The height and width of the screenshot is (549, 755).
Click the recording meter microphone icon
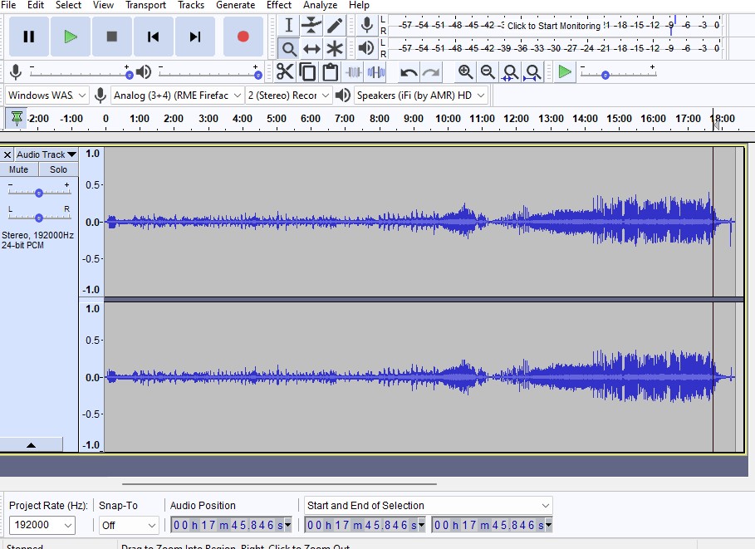pos(367,25)
